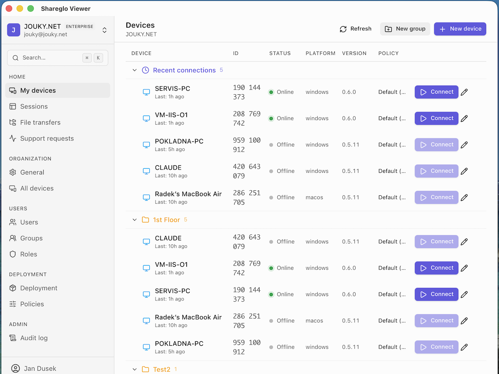Click the Jan Dusek user avatar icon

tap(15, 368)
